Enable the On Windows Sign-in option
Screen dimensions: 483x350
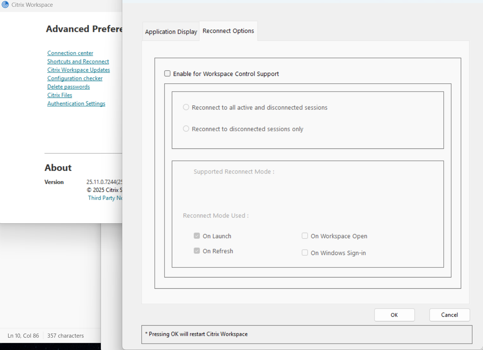coord(305,252)
